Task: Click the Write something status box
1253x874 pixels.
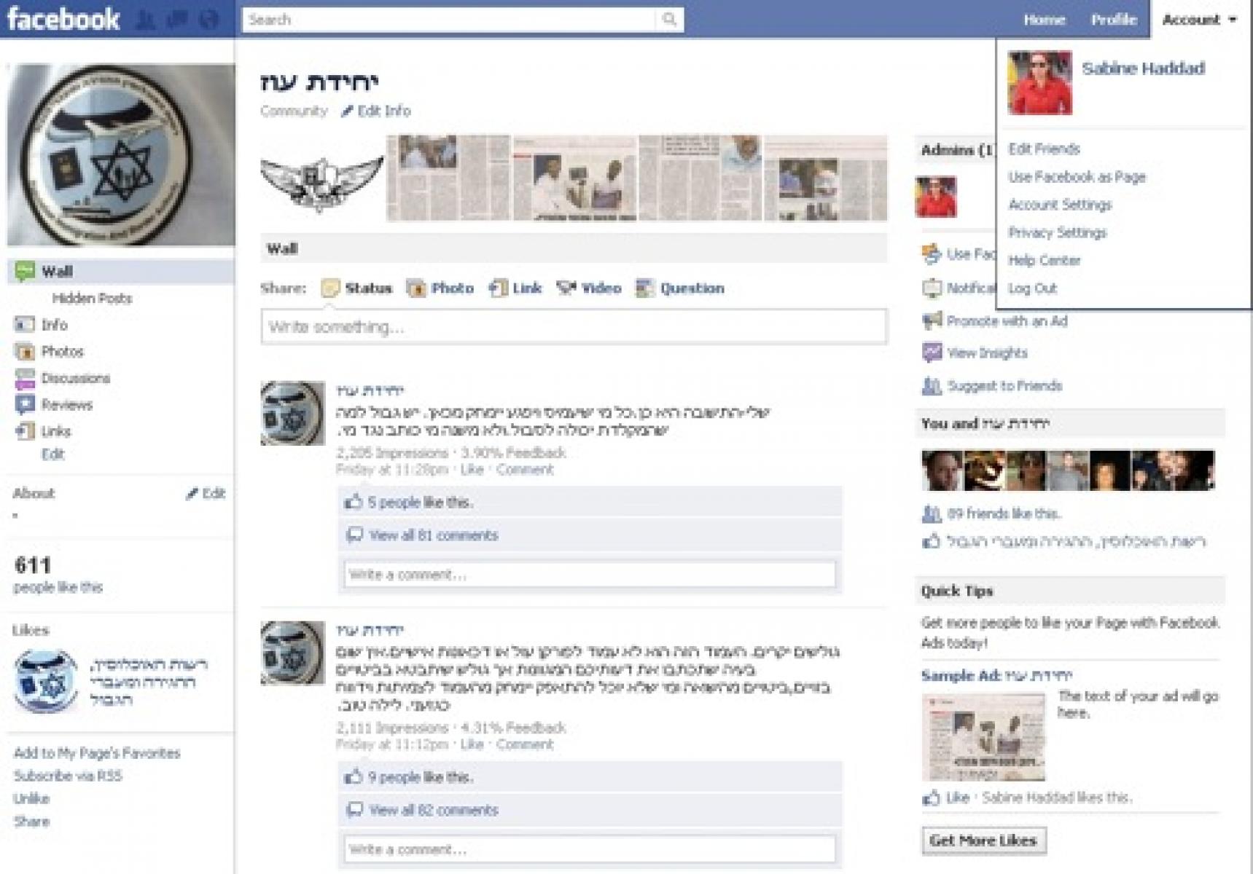Action: click(x=574, y=327)
